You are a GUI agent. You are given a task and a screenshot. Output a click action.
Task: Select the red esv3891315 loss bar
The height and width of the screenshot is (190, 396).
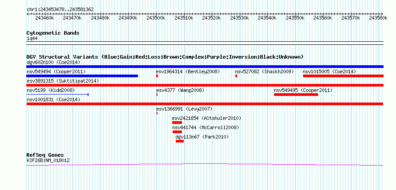coord(205,85)
